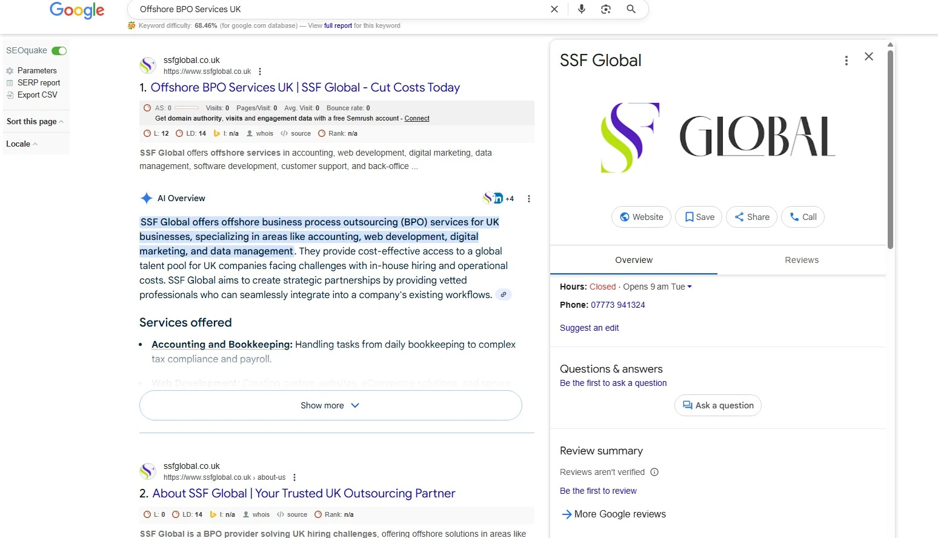Open AI Overview source icons +4

point(498,198)
